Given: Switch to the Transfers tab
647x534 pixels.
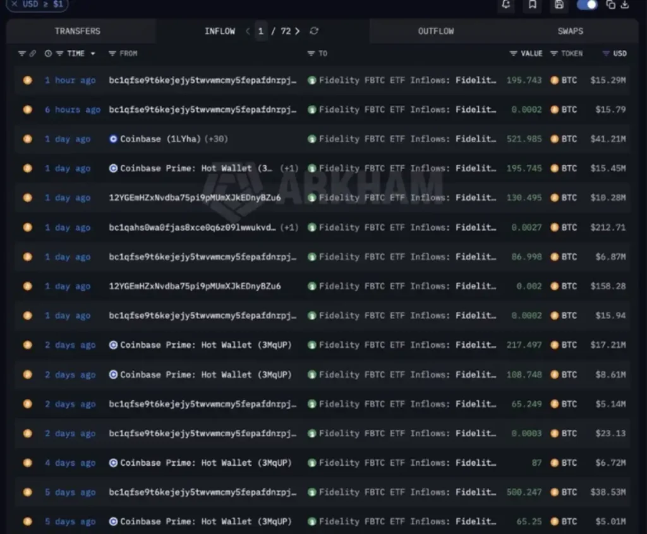Looking at the screenshot, I should [x=78, y=31].
